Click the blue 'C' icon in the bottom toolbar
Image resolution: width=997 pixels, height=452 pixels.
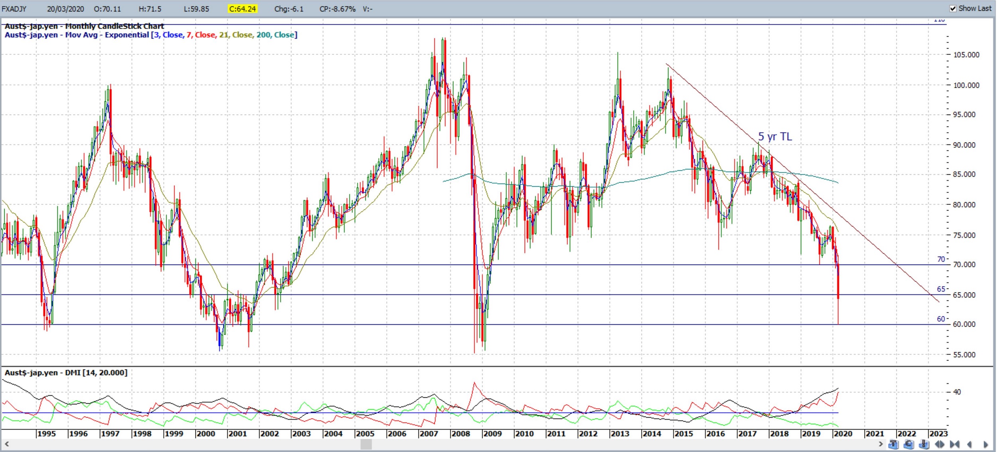pyautogui.click(x=909, y=444)
